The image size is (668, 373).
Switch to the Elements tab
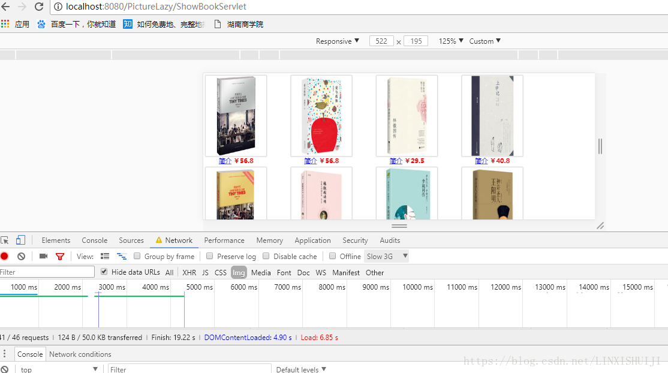tap(56, 240)
